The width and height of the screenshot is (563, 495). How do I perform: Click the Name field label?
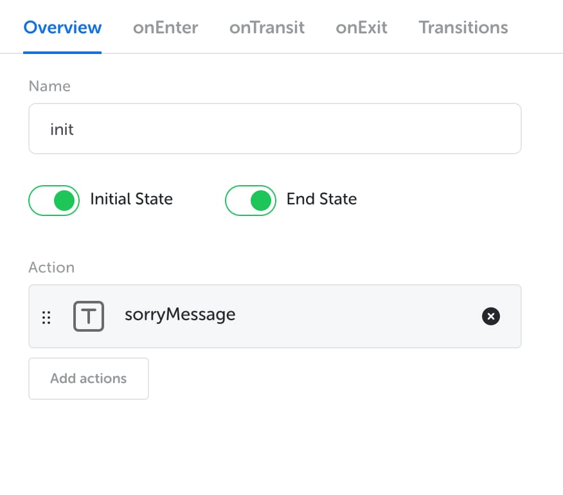pyautogui.click(x=49, y=86)
